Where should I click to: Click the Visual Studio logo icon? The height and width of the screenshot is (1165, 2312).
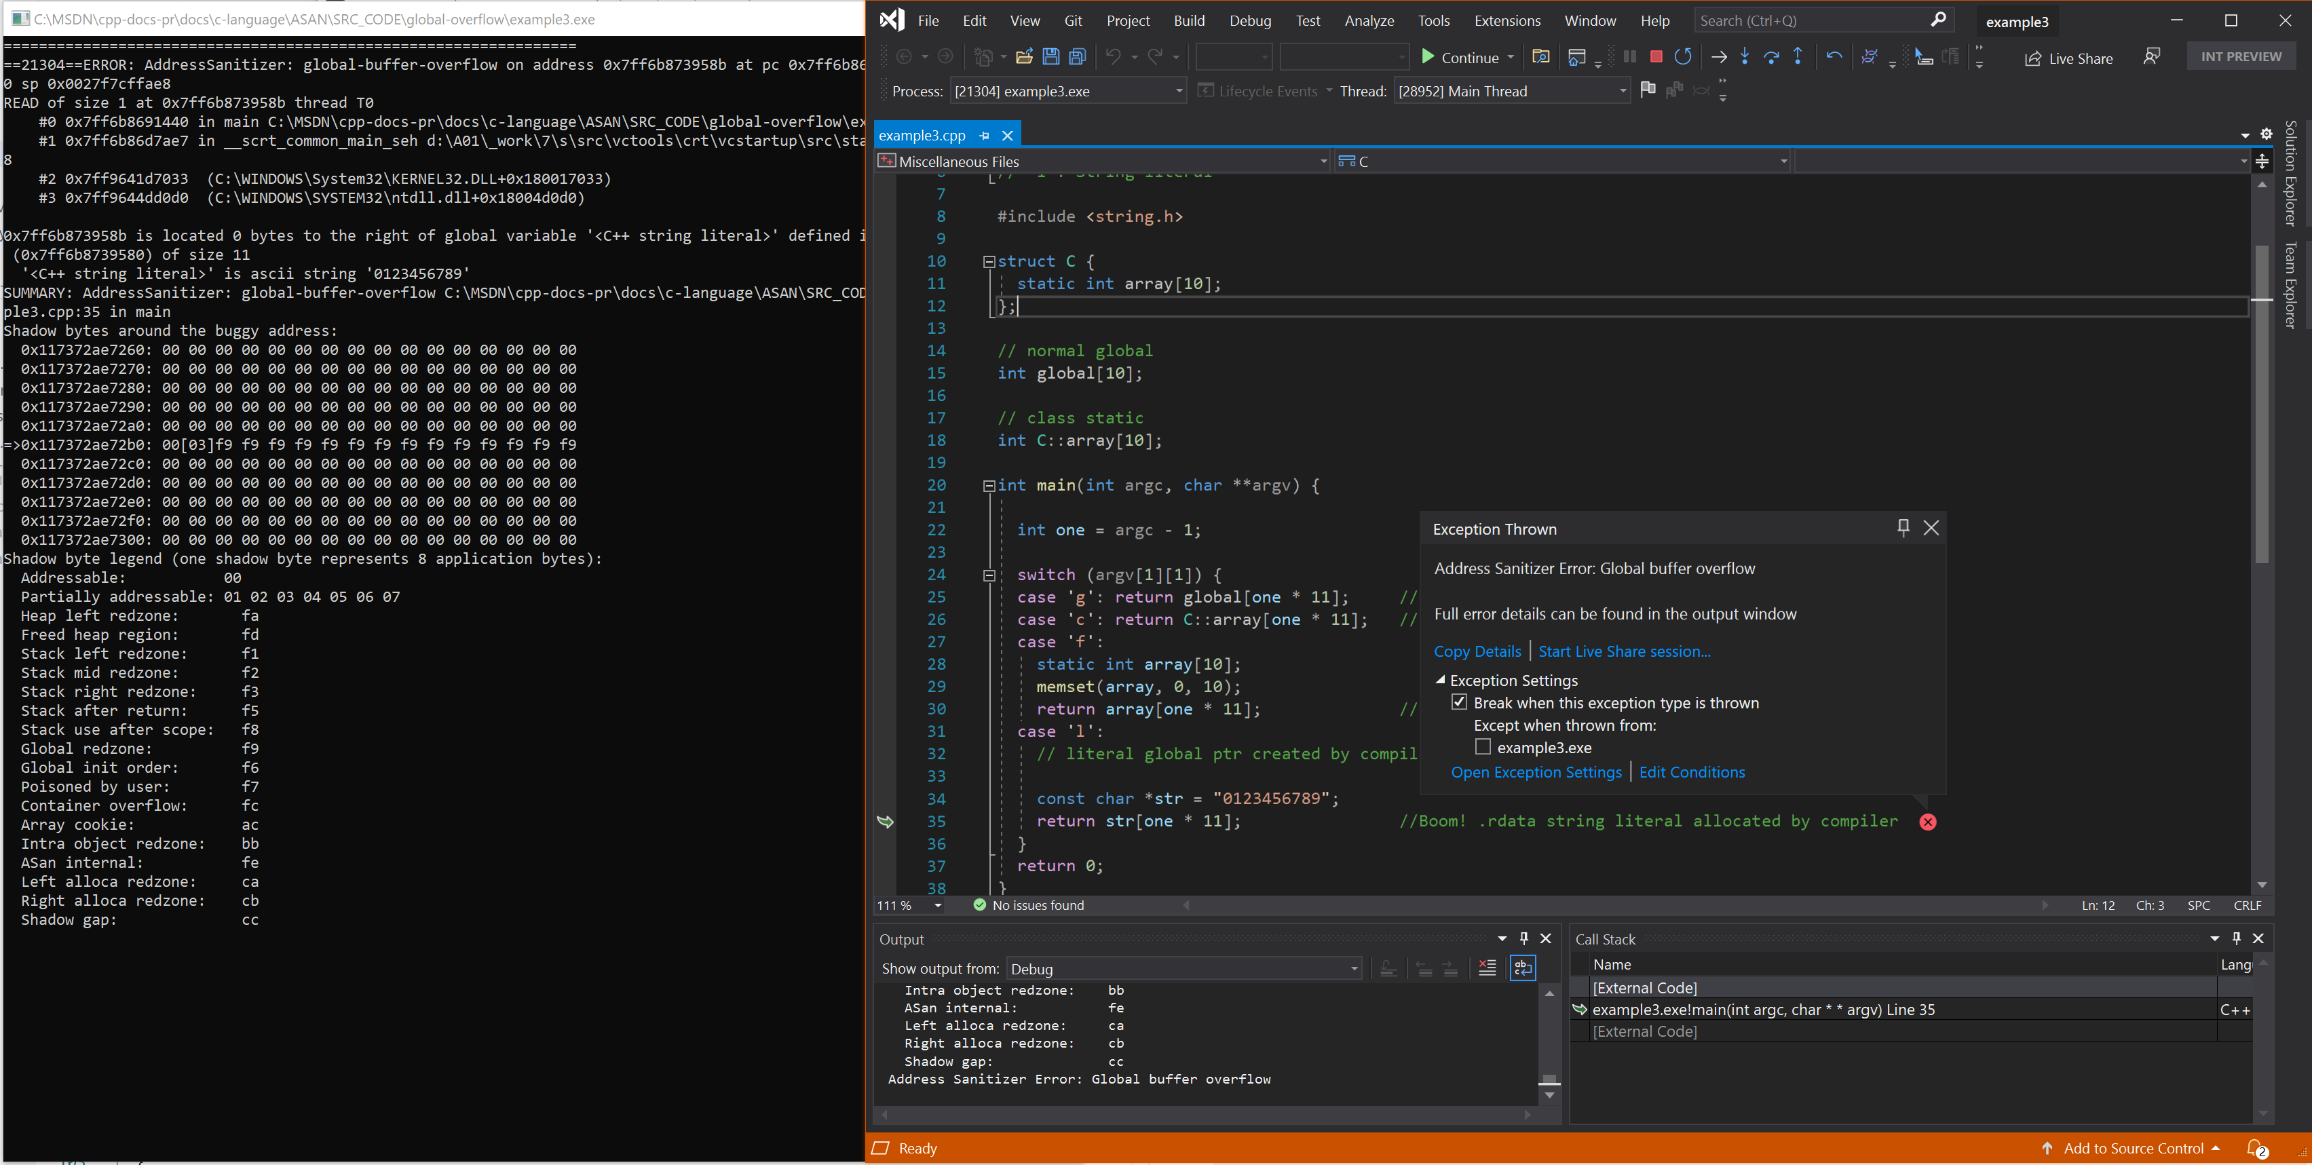click(x=891, y=20)
